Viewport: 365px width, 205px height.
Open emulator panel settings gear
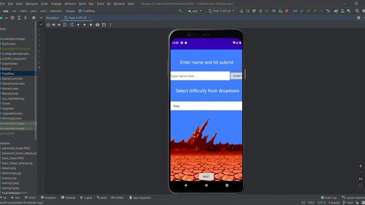[x=359, y=18]
